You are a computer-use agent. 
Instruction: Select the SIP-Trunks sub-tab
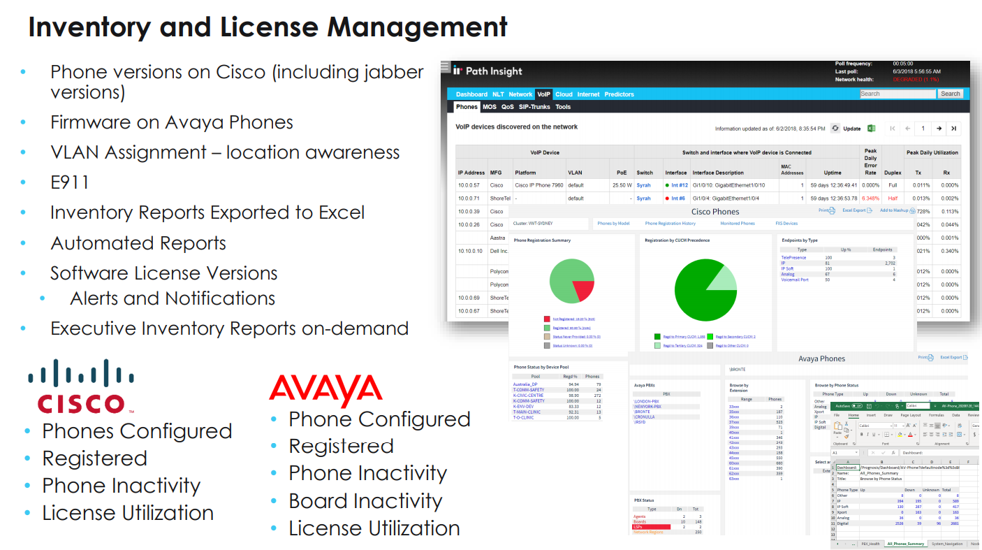(534, 107)
